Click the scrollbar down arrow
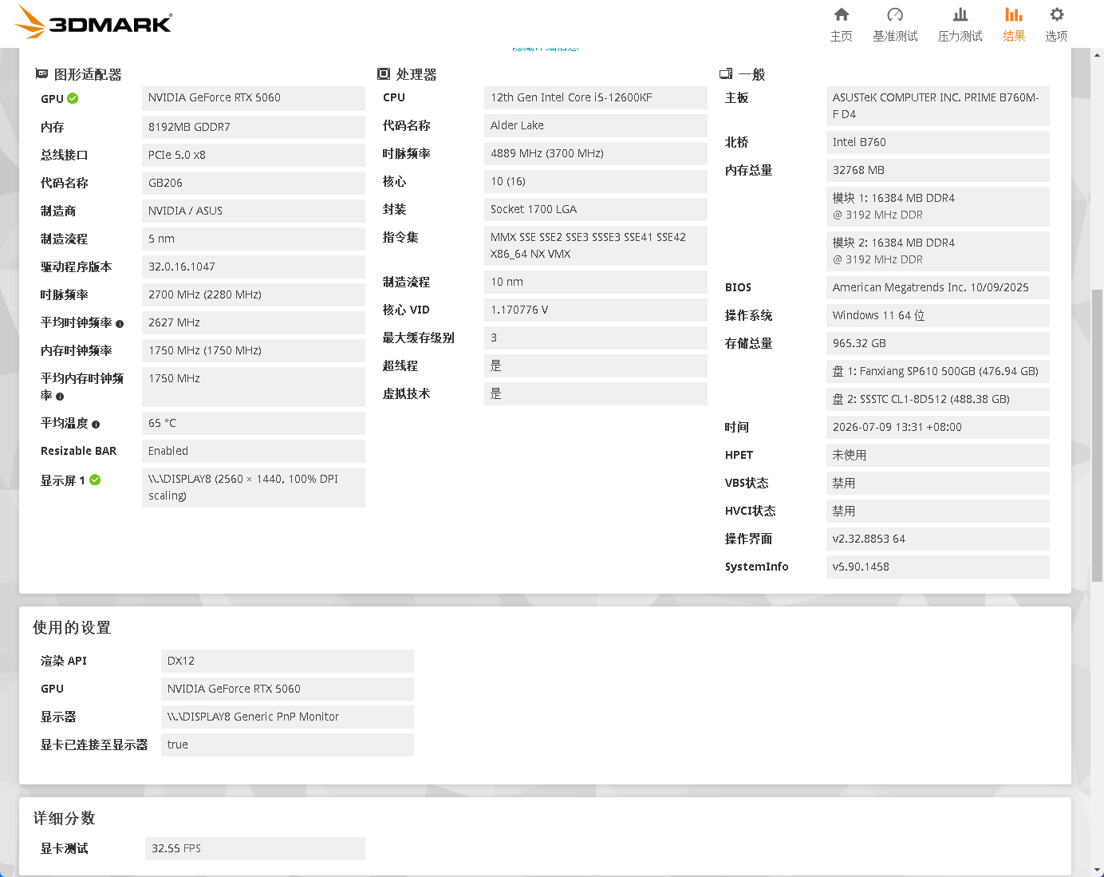This screenshot has width=1104, height=877. click(x=1098, y=870)
